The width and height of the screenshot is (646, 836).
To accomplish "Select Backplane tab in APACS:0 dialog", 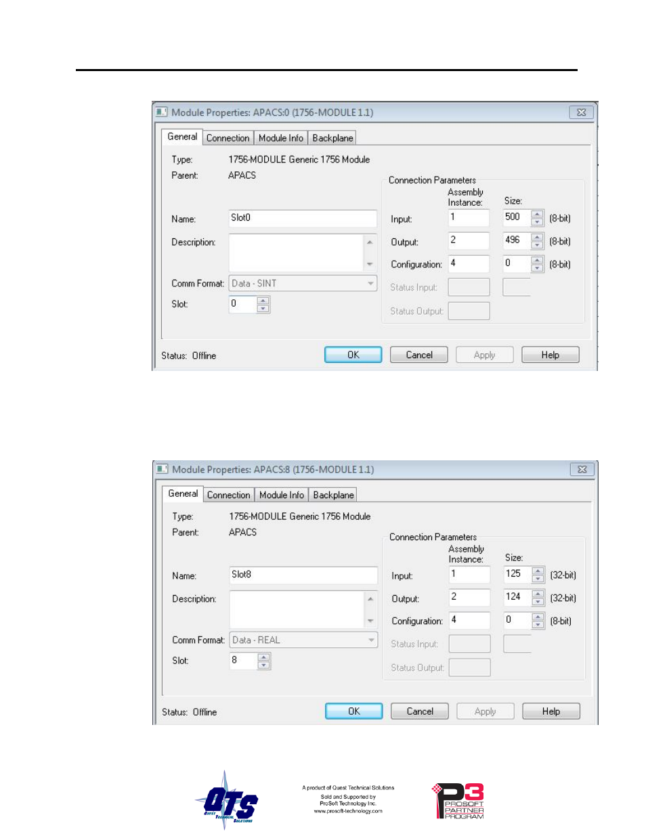I will (332, 138).
